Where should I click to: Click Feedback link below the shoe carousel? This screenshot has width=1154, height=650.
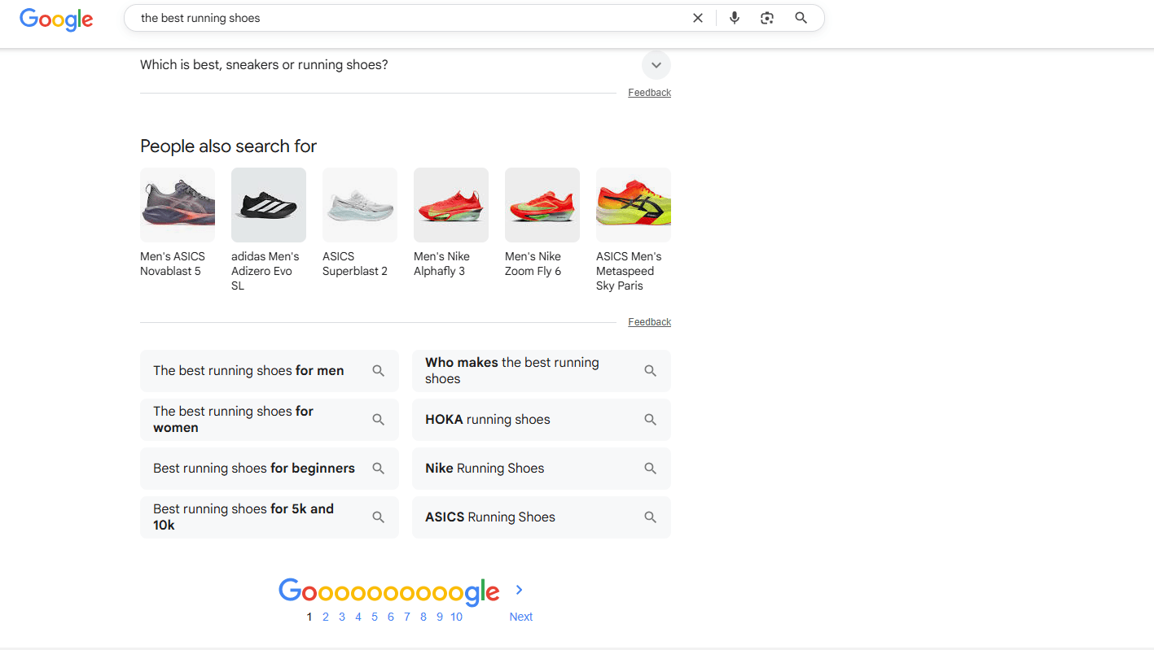tap(649, 322)
